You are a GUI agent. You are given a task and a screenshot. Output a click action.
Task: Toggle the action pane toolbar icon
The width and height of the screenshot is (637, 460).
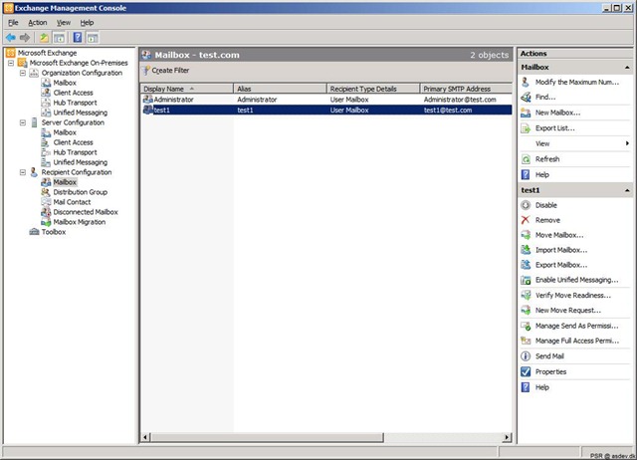pyautogui.click(x=93, y=38)
